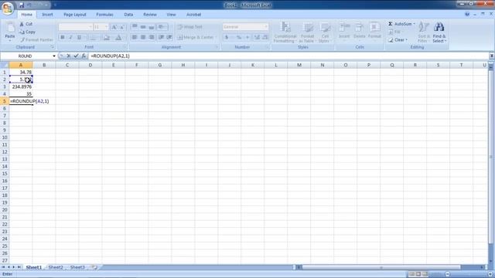Click the Save icon in Quick Access Toolbar
The image size is (495, 278).
pos(22,5)
